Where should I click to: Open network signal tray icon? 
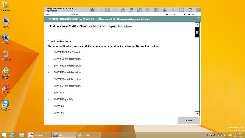[x=221, y=135]
